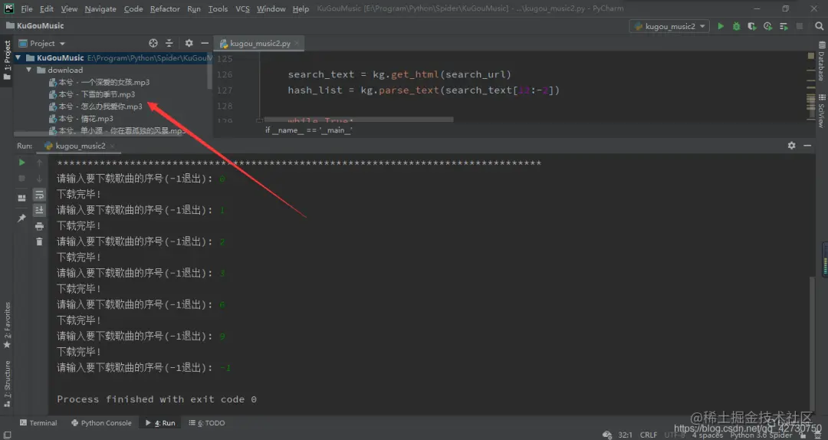
Task: Toggle the 2: Favorites side tool button
Action: [x=7, y=325]
